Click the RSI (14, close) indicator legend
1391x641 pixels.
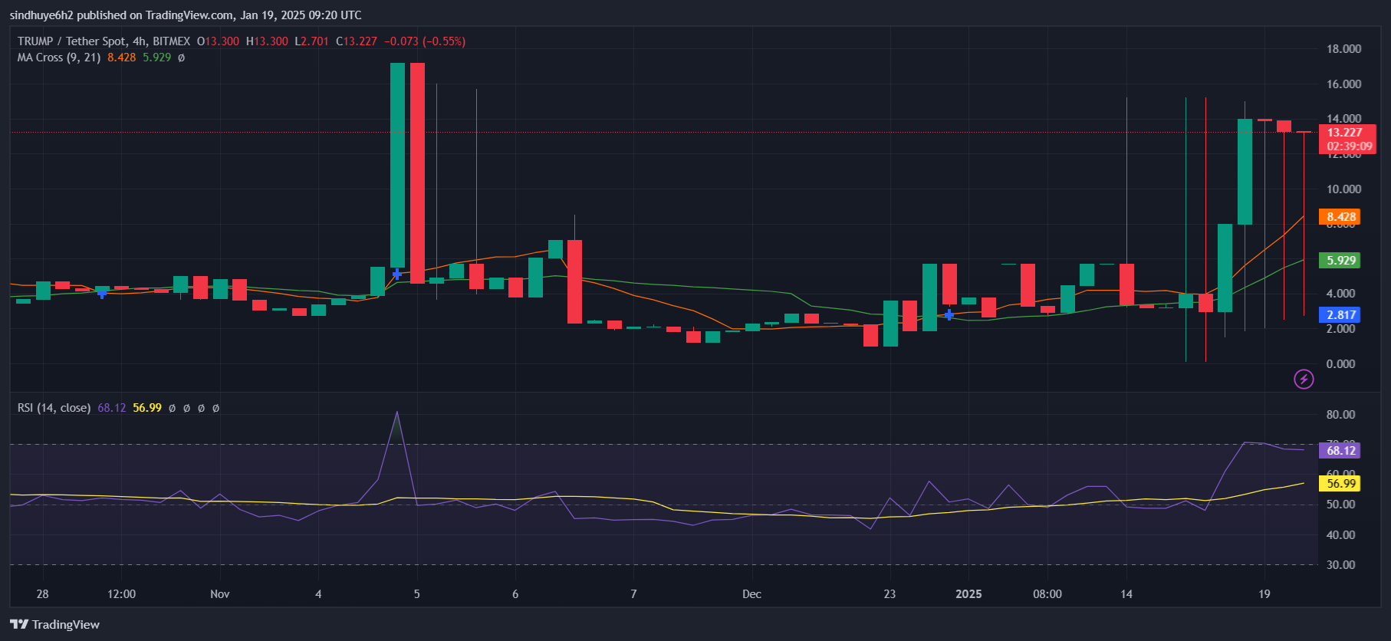[x=54, y=408]
